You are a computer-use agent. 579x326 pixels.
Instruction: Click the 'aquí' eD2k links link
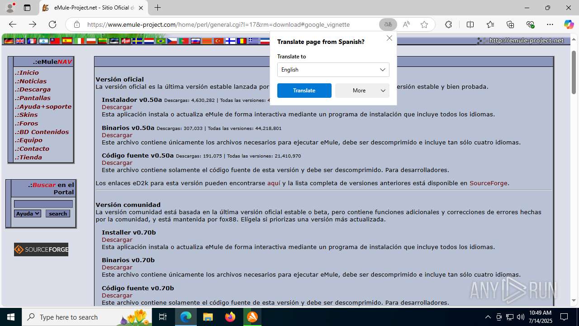(x=274, y=183)
